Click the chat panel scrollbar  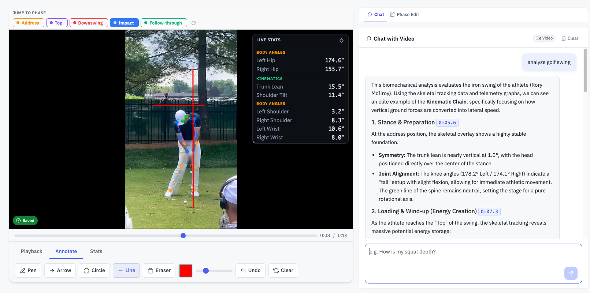(x=586, y=70)
